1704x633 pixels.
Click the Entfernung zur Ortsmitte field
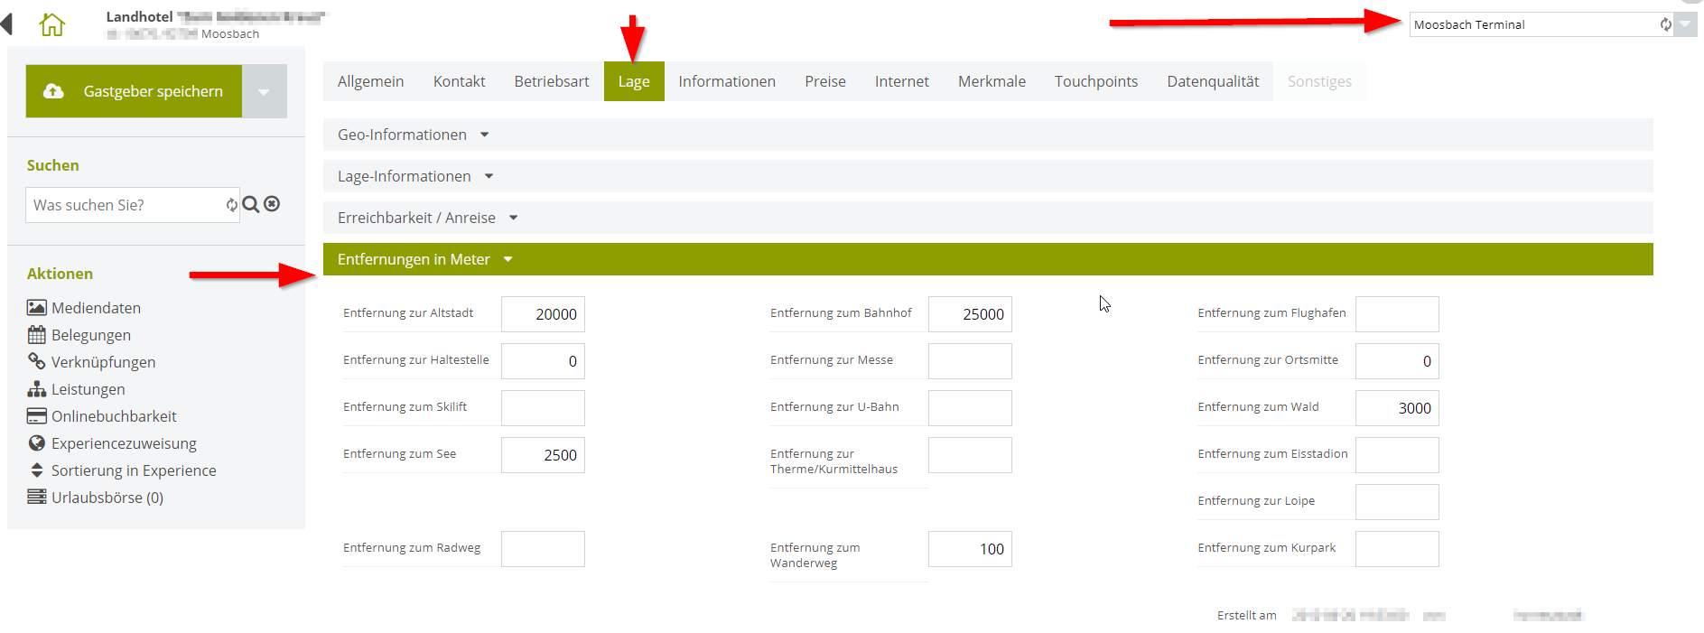(x=1397, y=361)
